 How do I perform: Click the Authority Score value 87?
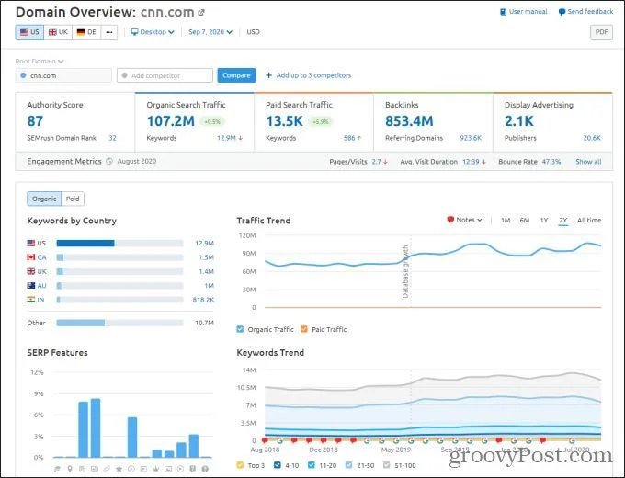click(x=35, y=121)
